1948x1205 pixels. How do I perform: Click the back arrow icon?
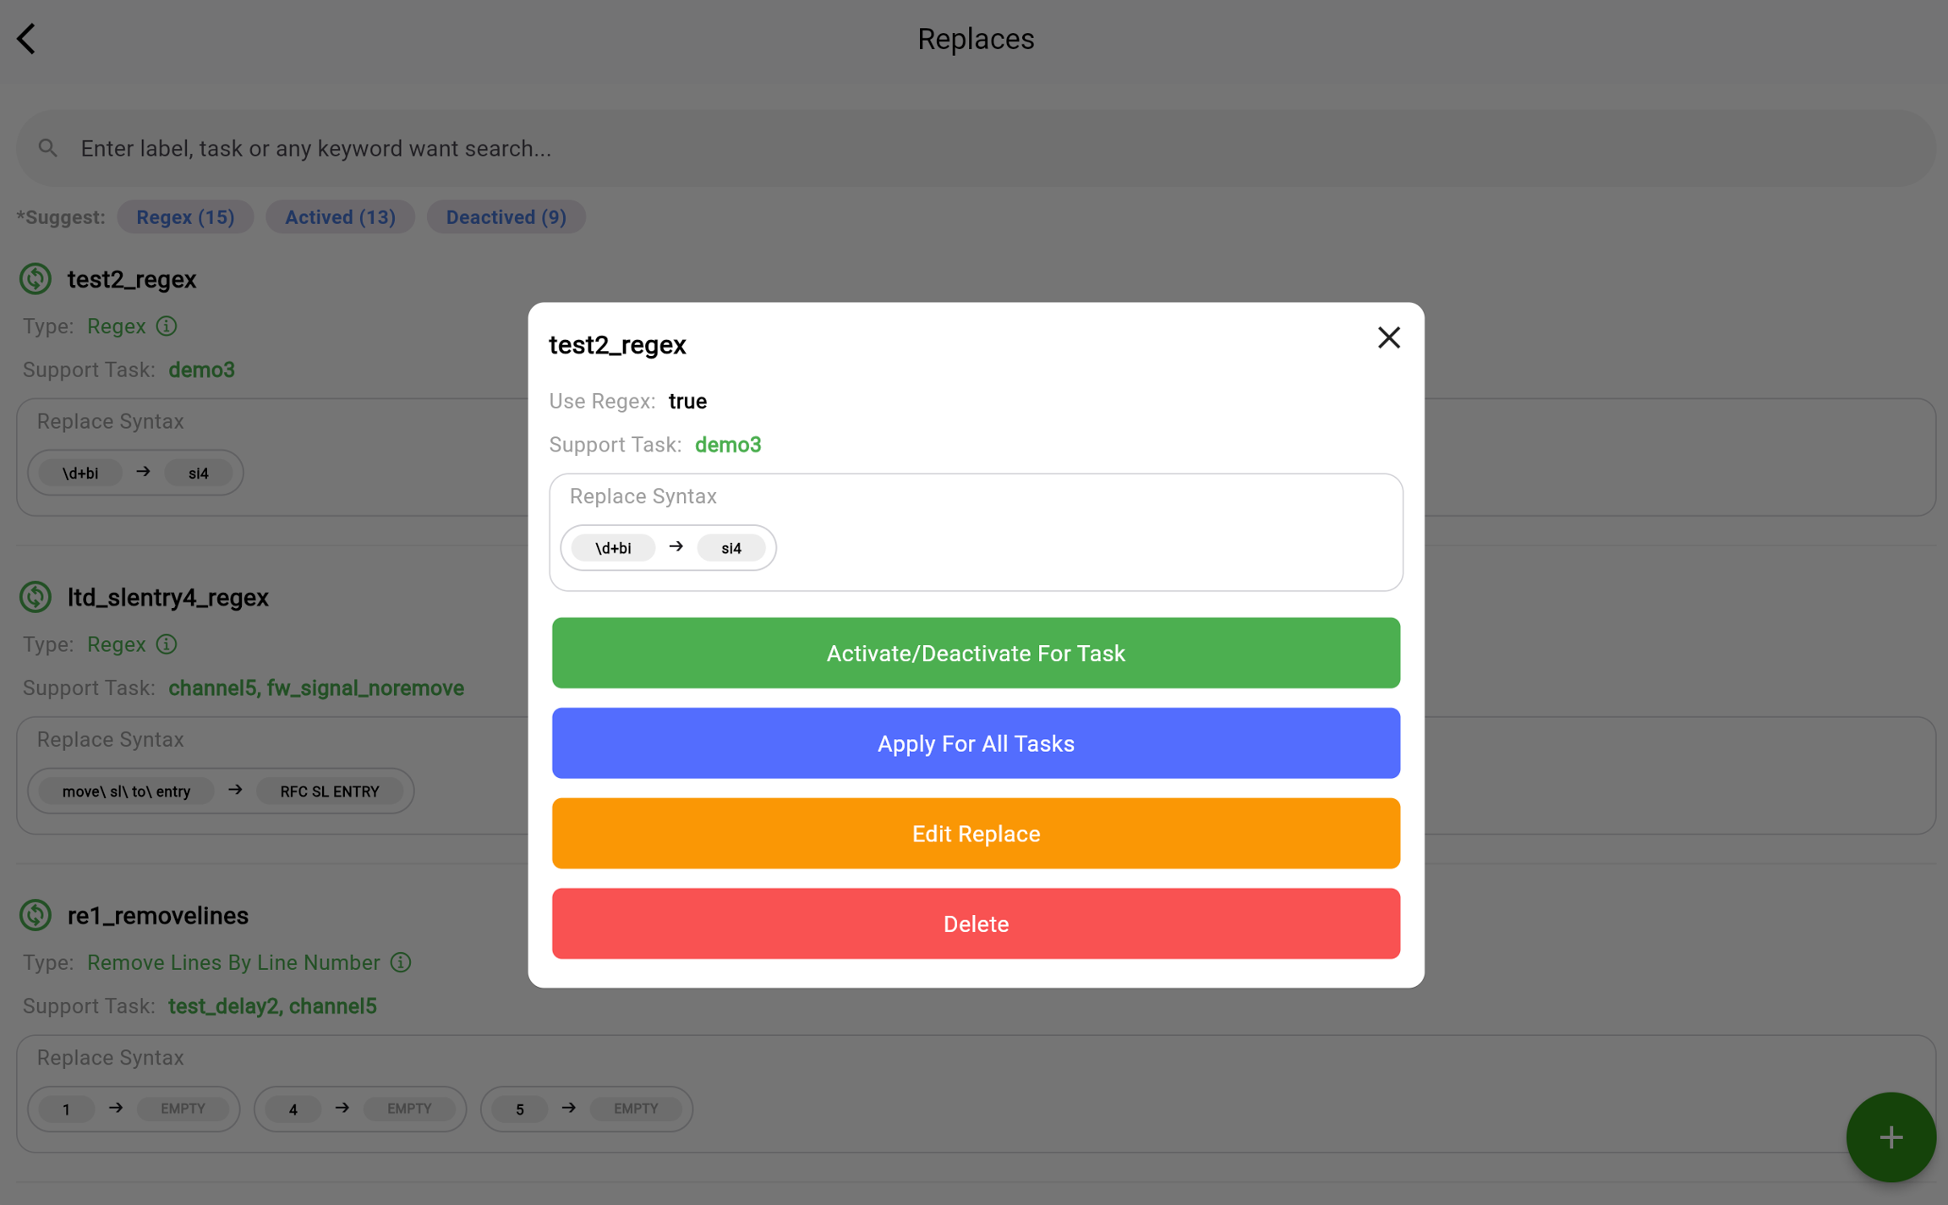pyautogui.click(x=27, y=39)
